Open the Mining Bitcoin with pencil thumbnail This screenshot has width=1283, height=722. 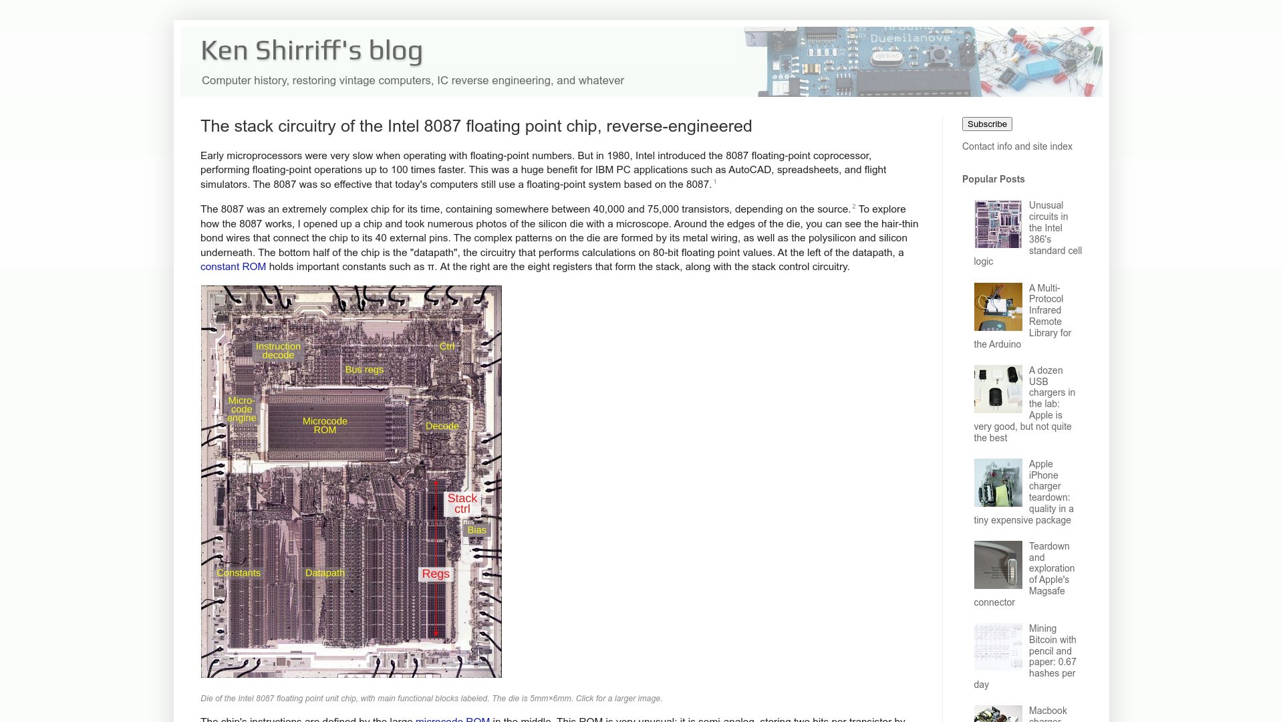pyautogui.click(x=998, y=647)
